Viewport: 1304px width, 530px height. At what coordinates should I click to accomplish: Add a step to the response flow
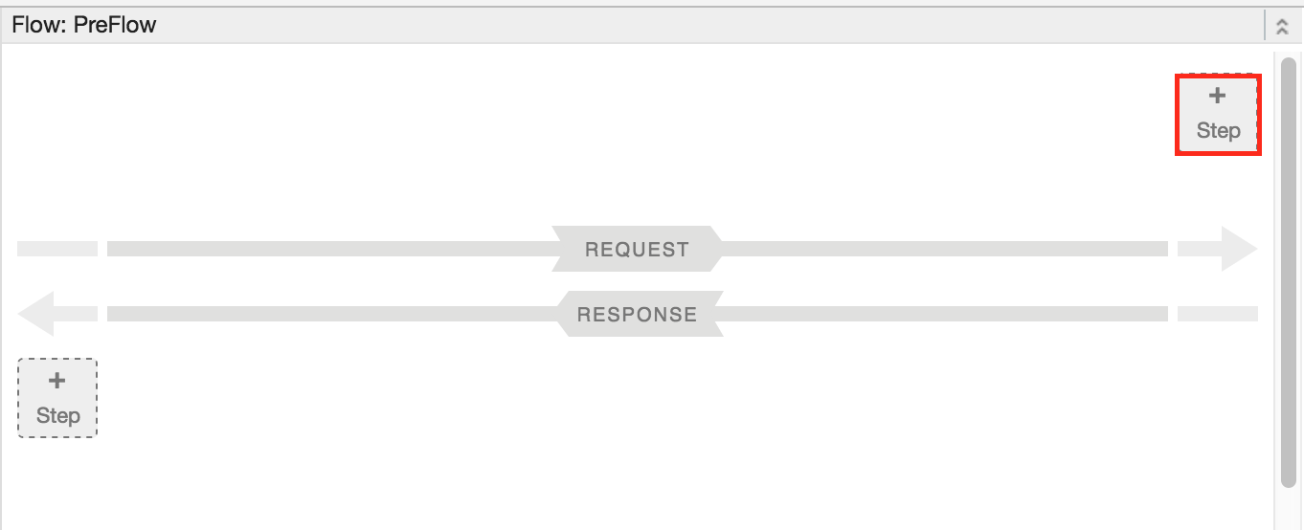pyautogui.click(x=57, y=398)
